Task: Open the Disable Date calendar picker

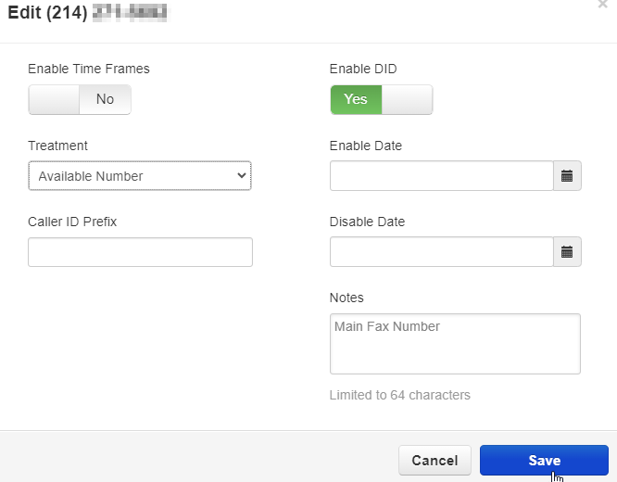Action: pyautogui.click(x=567, y=252)
